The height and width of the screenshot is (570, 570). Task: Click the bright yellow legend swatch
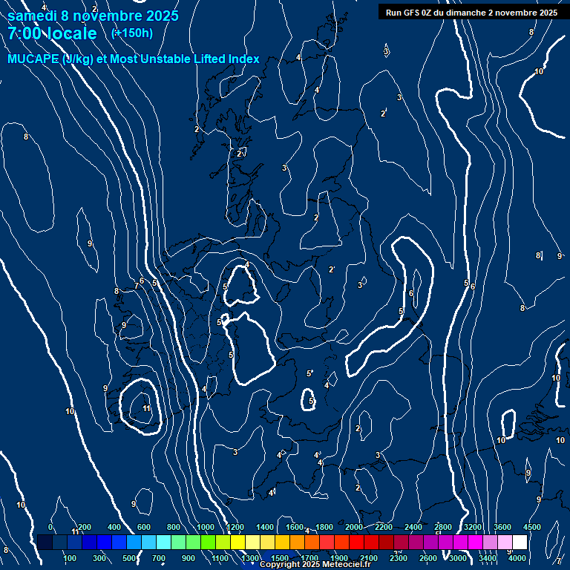237,542
